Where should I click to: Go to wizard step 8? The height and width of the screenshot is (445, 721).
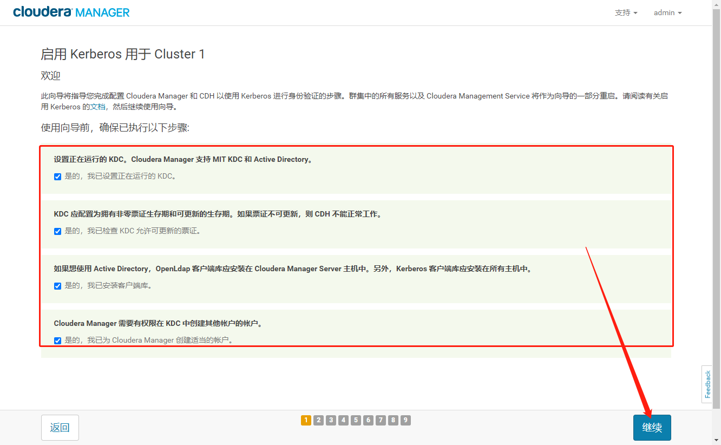pos(393,420)
